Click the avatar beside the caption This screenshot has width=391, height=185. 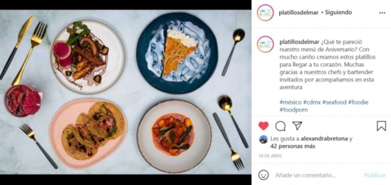pyautogui.click(x=265, y=44)
